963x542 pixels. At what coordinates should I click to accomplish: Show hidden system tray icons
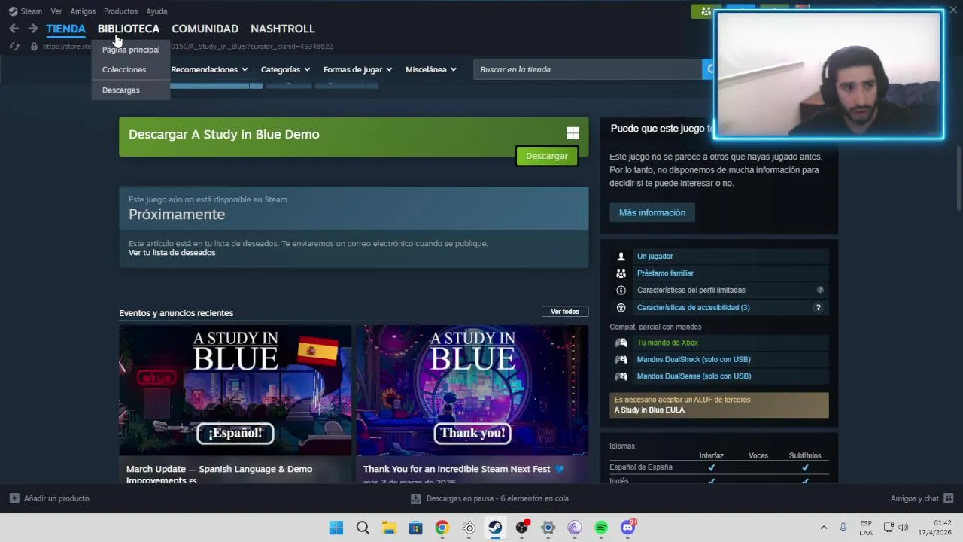pos(823,528)
